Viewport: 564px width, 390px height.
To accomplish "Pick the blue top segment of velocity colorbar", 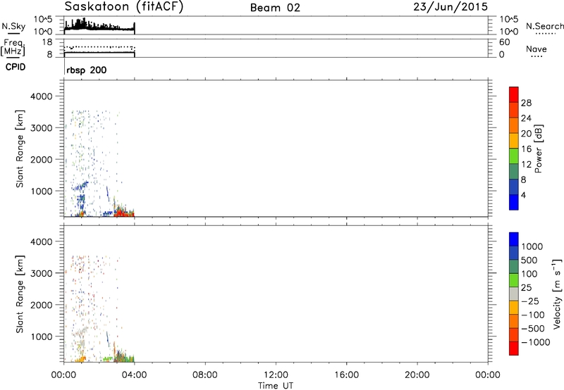I will (x=514, y=239).
